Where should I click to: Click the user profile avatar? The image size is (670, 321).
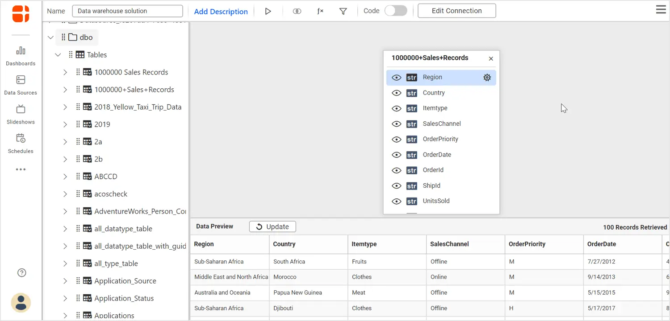coord(21,303)
